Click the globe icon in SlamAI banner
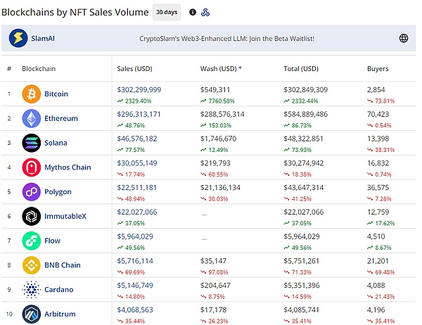 (404, 38)
